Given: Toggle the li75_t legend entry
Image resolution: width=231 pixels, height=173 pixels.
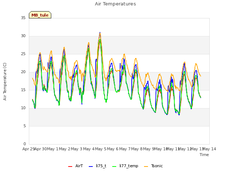Looking at the screenshot, I should coord(97,166).
